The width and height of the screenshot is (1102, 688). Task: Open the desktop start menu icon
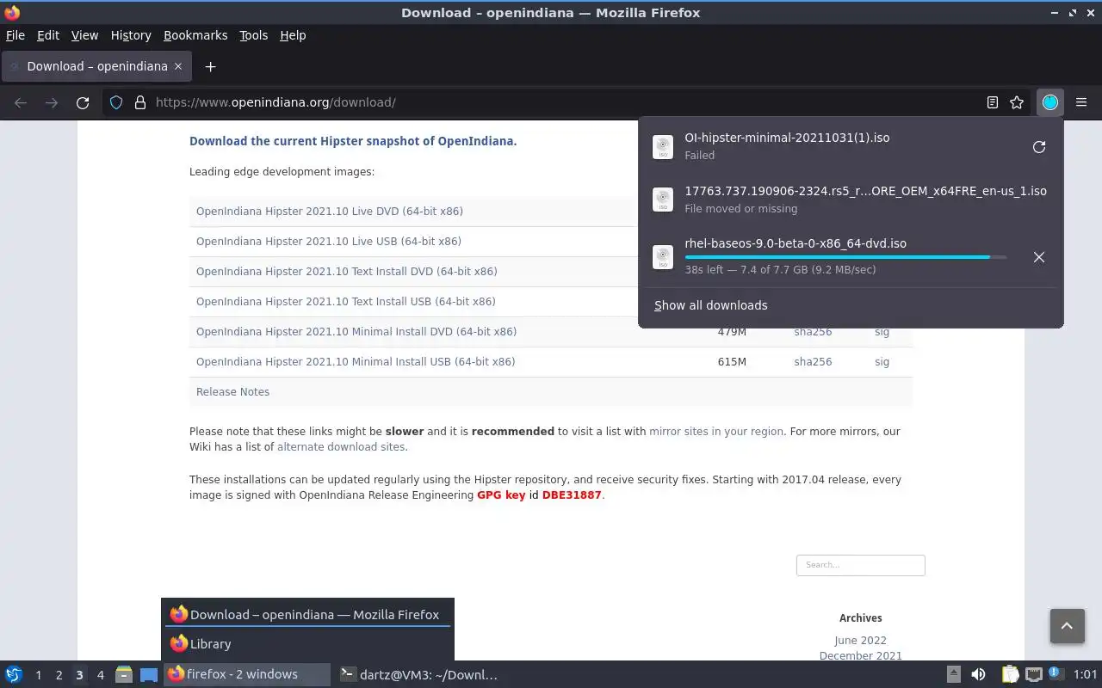(14, 674)
